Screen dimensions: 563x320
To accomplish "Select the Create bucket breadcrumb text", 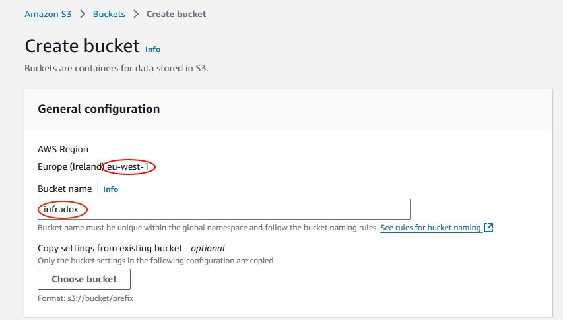I will 176,14.
